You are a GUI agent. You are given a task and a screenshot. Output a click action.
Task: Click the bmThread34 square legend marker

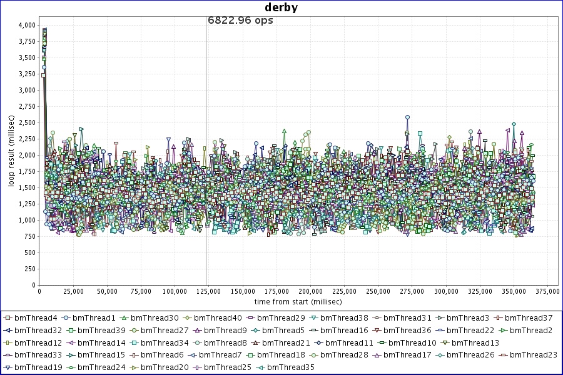coord(134,342)
